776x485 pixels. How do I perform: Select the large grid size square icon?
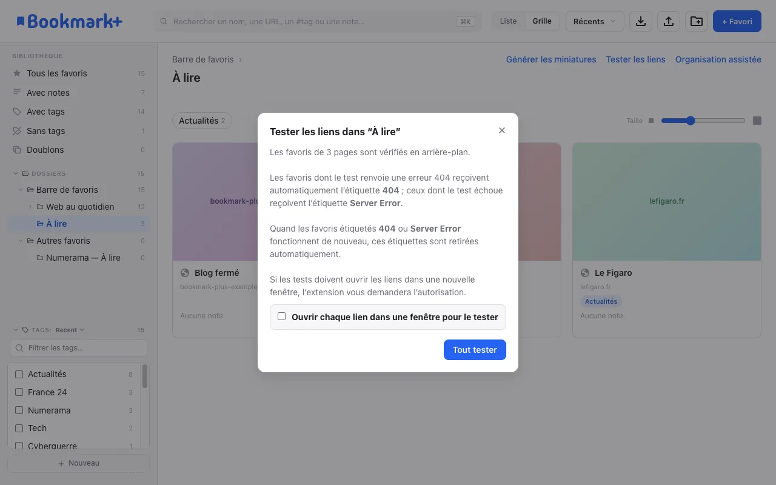click(757, 121)
